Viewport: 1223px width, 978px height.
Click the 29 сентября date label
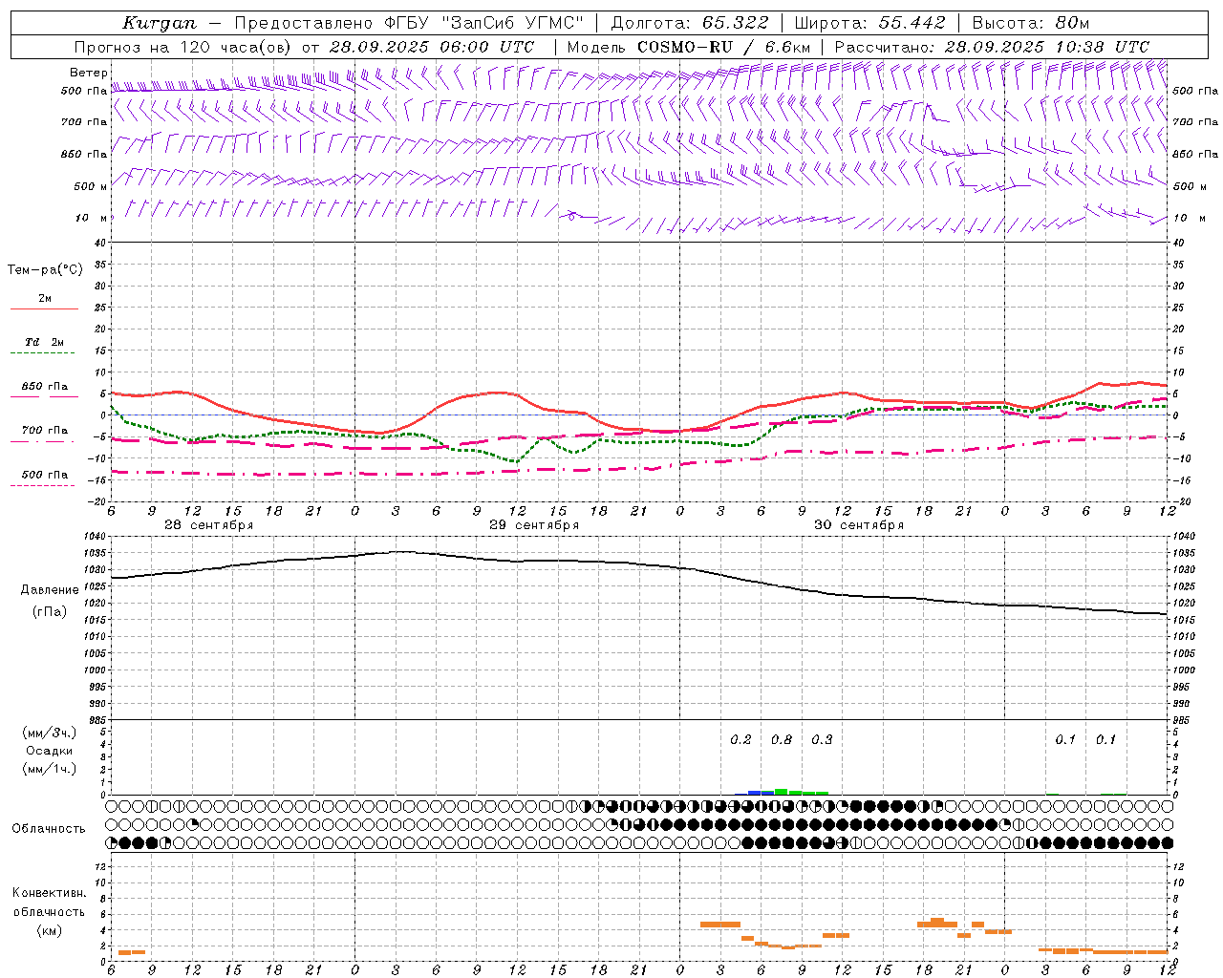tap(534, 525)
